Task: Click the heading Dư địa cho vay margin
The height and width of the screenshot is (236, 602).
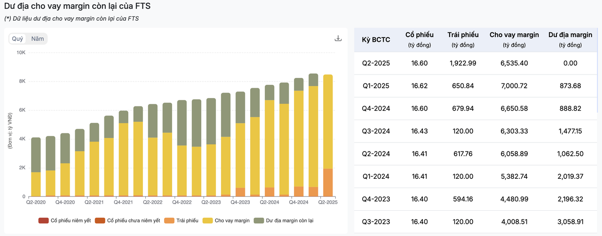Action: (x=78, y=7)
